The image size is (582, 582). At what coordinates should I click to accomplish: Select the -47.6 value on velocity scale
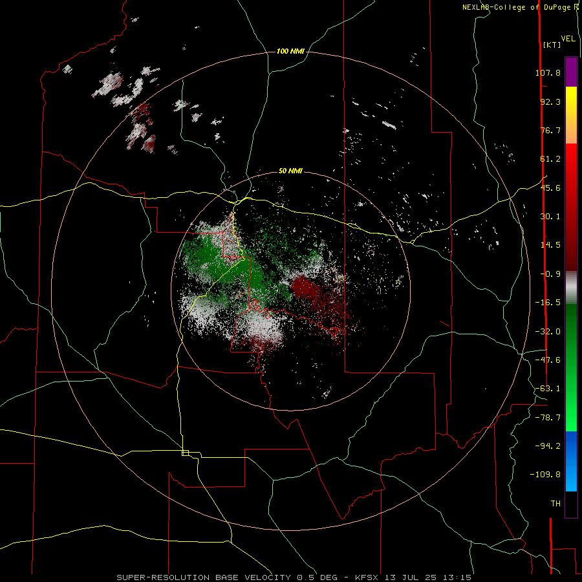coord(548,360)
